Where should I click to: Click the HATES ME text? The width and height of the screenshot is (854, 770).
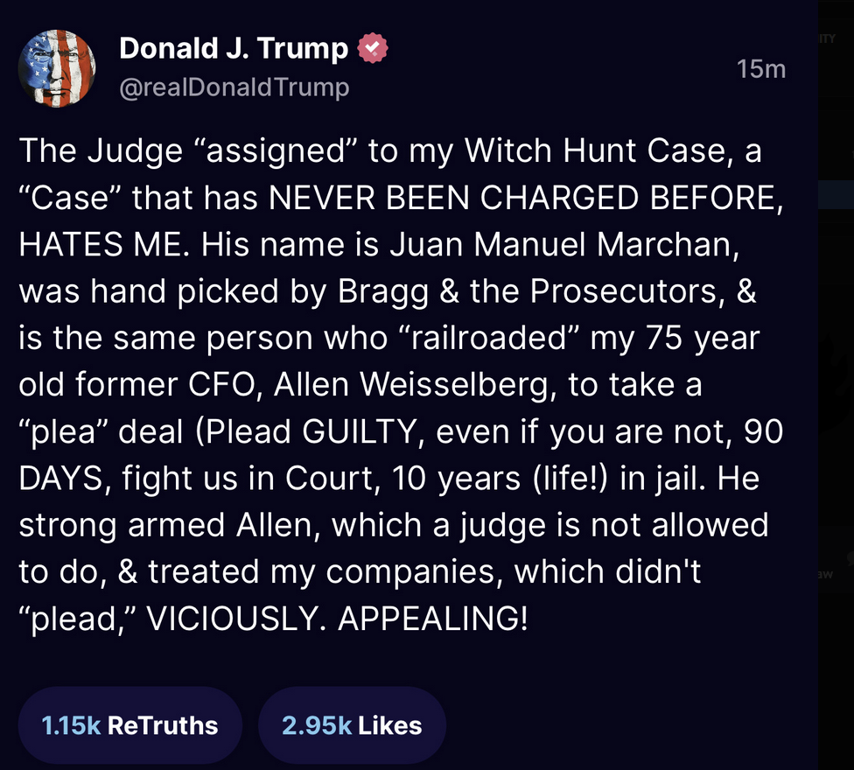coord(103,244)
